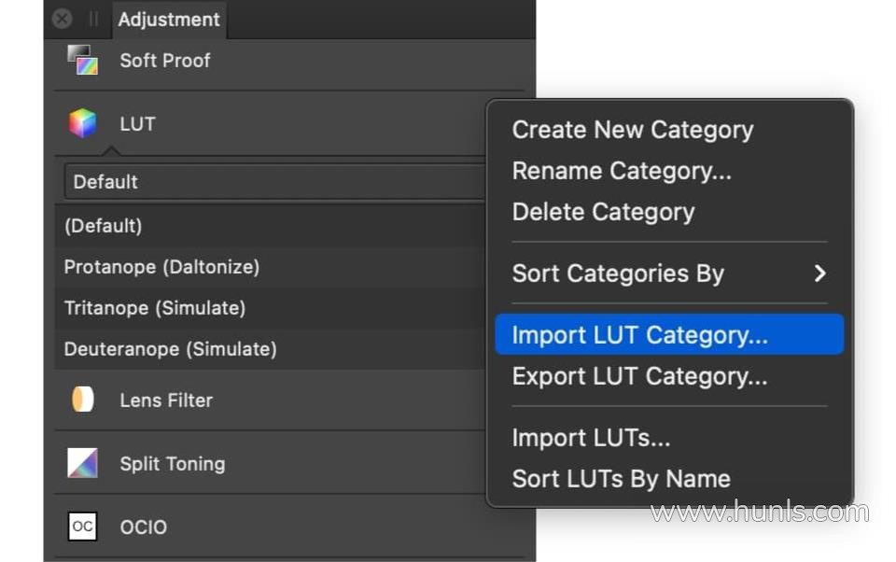Select the Deuteranope (Simulate) preset

coord(170,349)
